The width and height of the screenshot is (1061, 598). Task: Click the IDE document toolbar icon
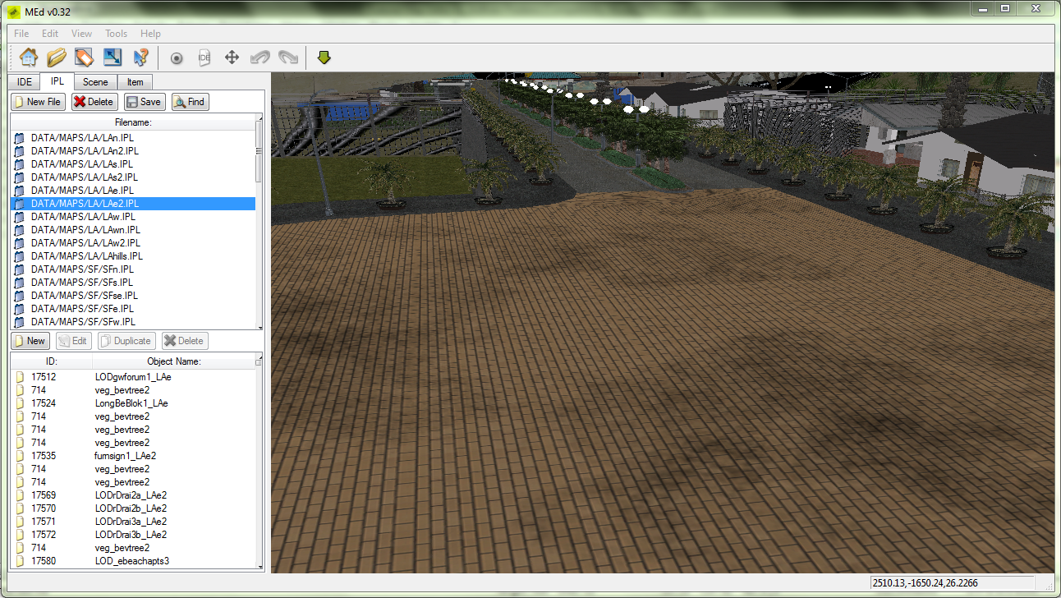[x=204, y=57]
